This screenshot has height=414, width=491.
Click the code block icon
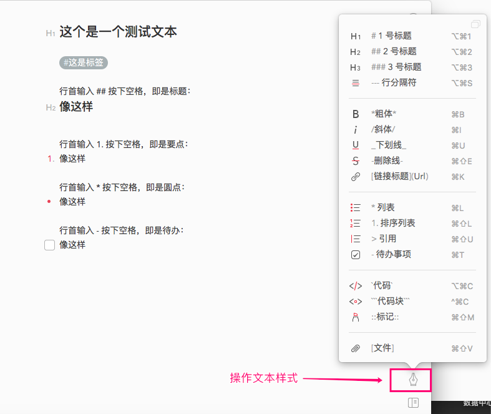pyautogui.click(x=356, y=302)
